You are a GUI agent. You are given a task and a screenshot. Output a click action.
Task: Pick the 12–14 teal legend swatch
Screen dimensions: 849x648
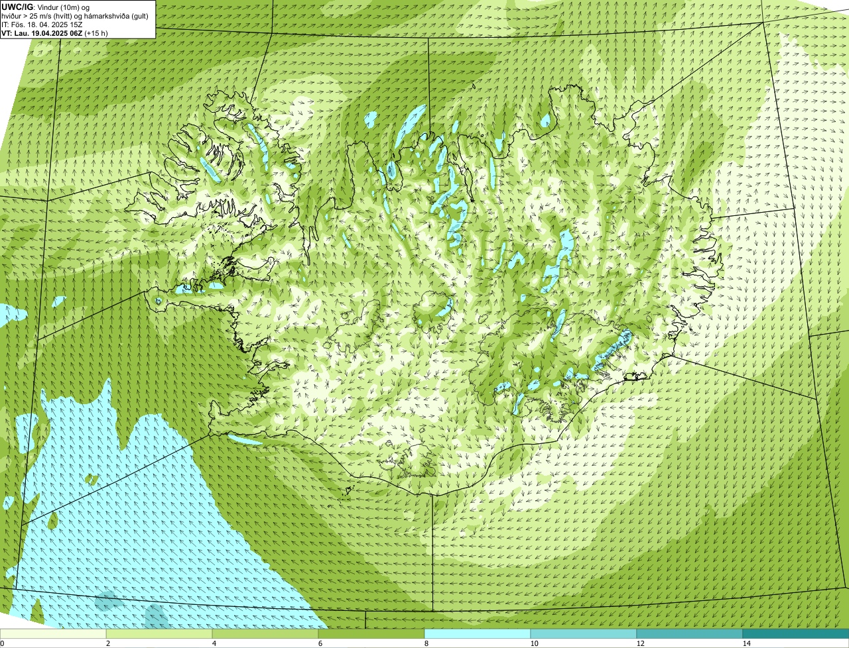pos(690,633)
